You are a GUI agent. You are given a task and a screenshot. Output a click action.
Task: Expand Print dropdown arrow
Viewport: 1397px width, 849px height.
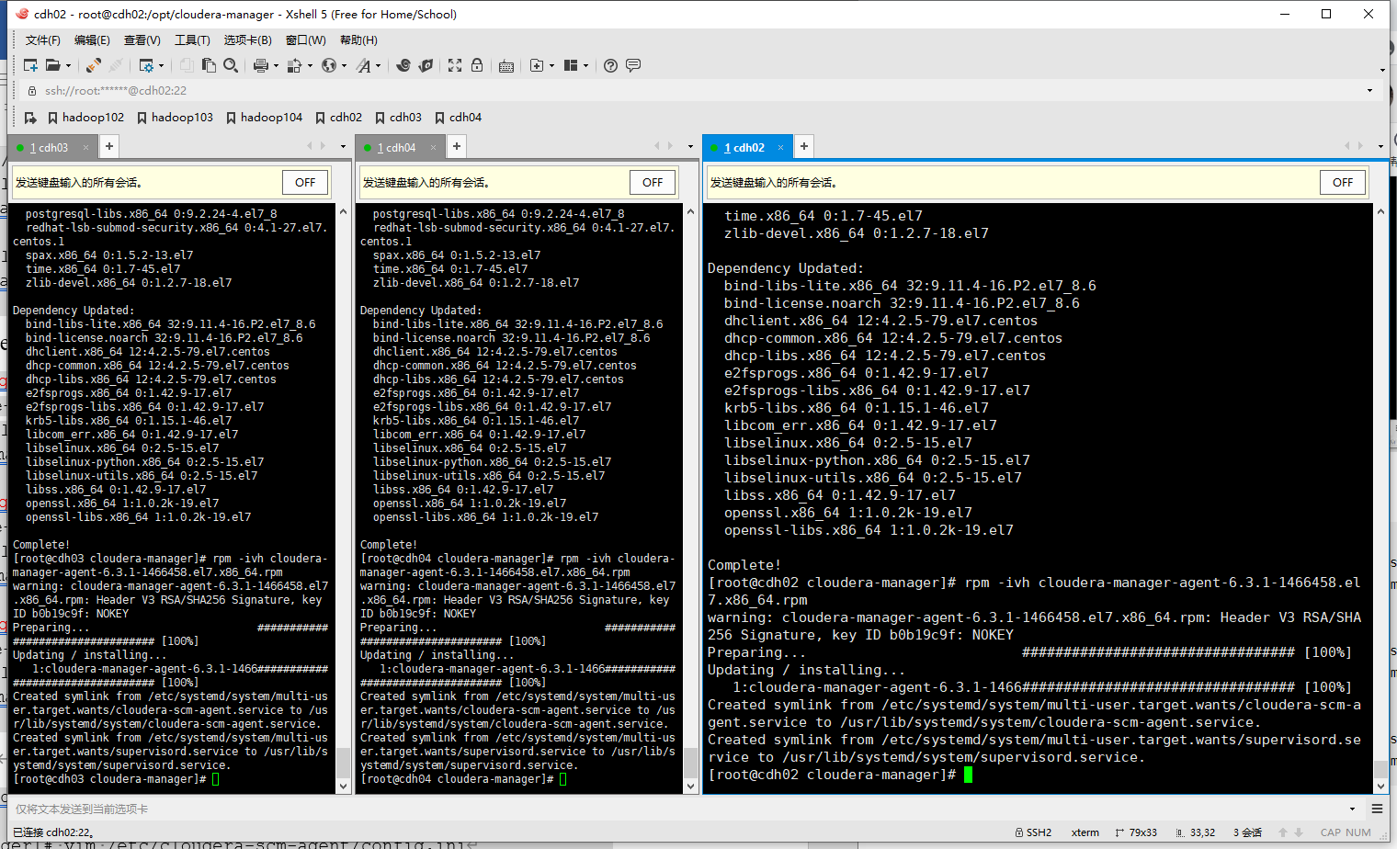pos(275,66)
